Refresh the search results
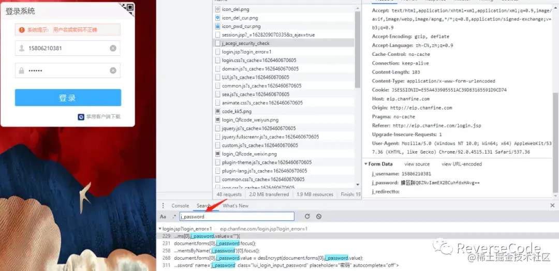Screen dimensions: 559x271 307,216
